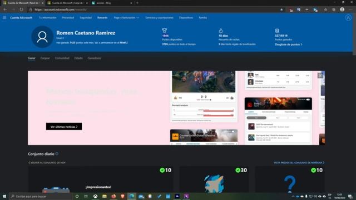Click the Ver últimas noticias button
The image size is (356, 200).
coord(64,127)
